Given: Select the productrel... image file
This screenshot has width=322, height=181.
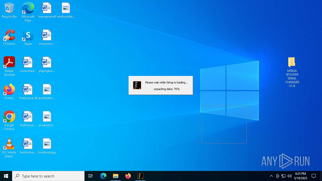Looking at the screenshot, I should tap(47, 119).
